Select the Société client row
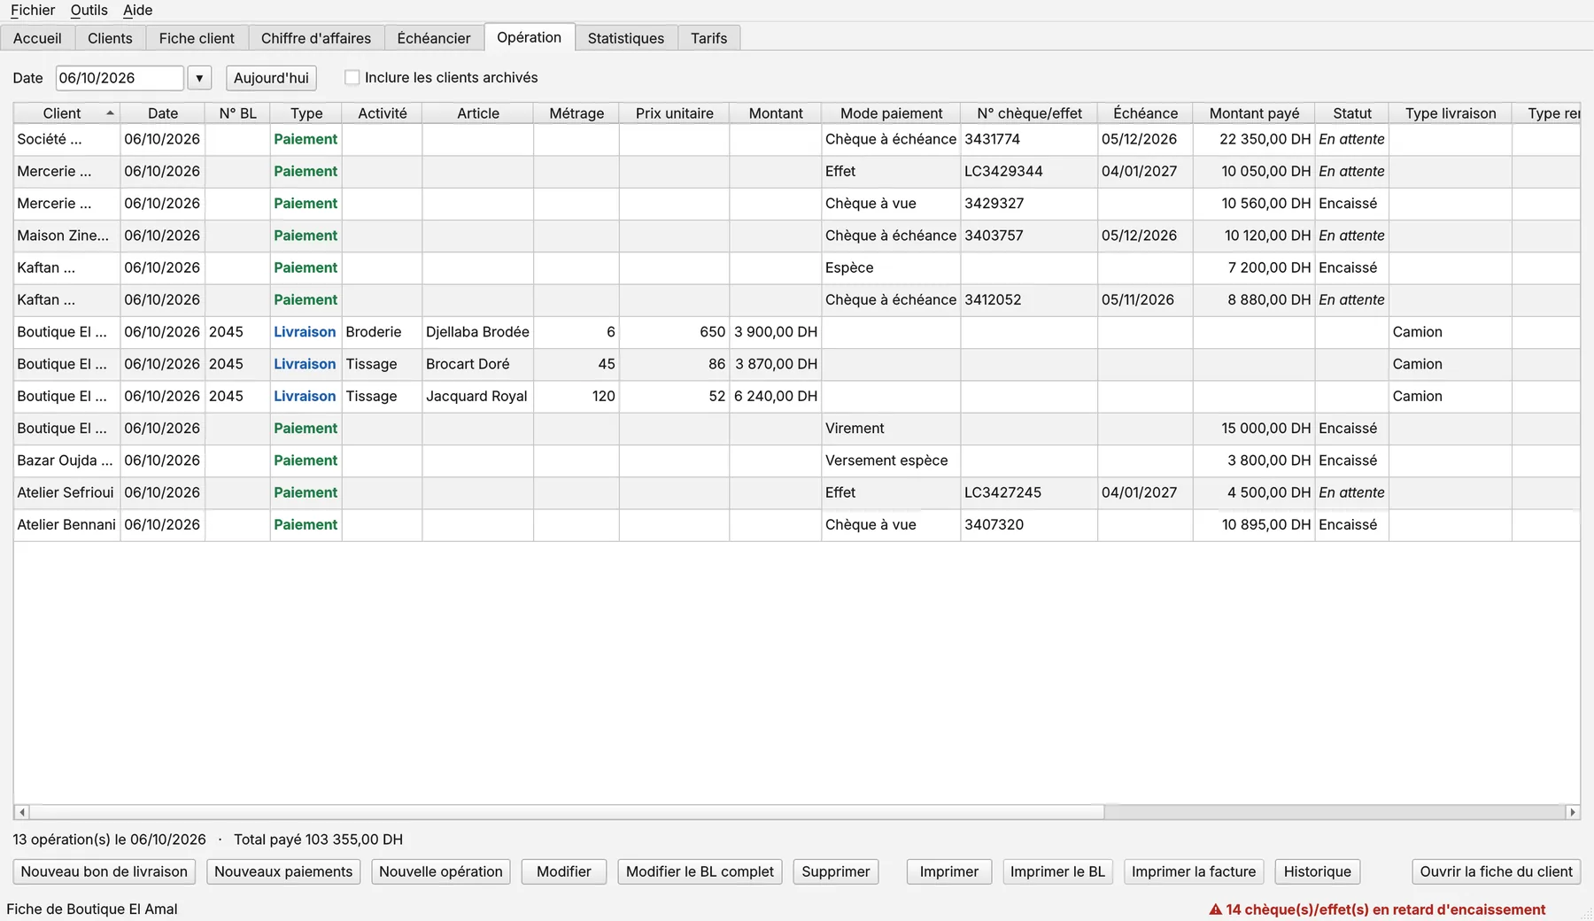Screen dimensions: 1594x921 click(797, 139)
